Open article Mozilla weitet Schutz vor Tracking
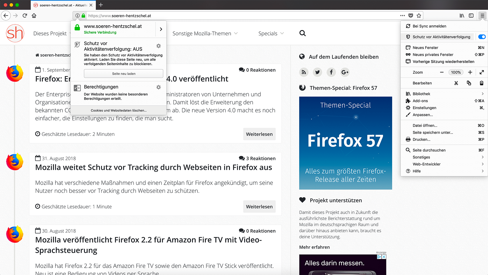 click(x=154, y=168)
